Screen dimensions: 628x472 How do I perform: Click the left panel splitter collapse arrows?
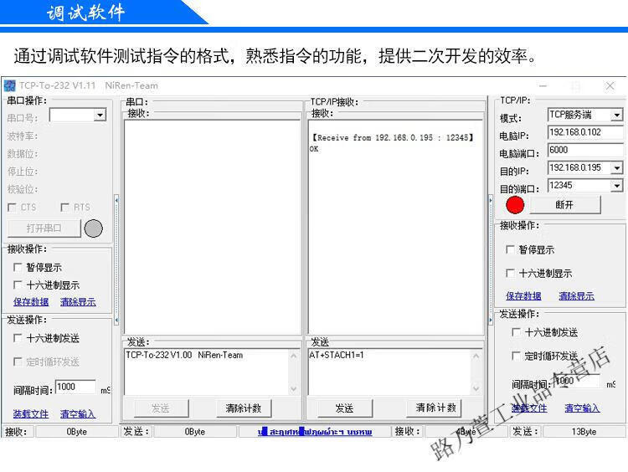click(116, 259)
